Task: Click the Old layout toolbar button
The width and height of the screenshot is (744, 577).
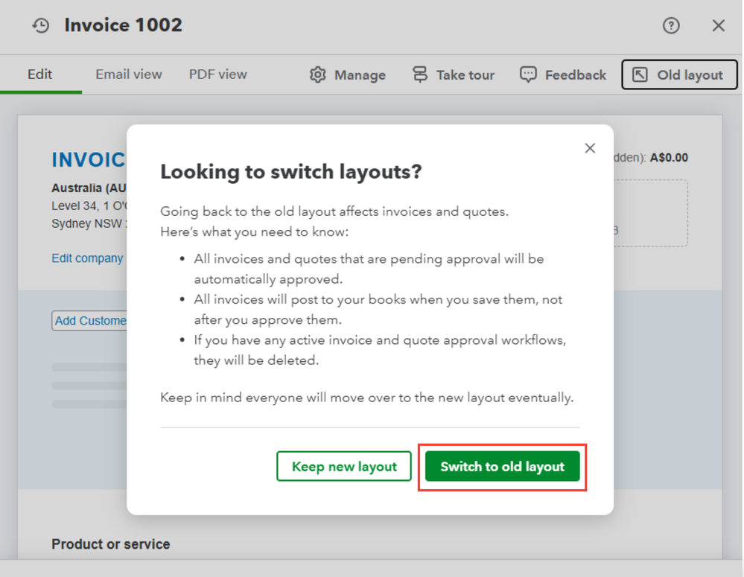Action: click(679, 75)
